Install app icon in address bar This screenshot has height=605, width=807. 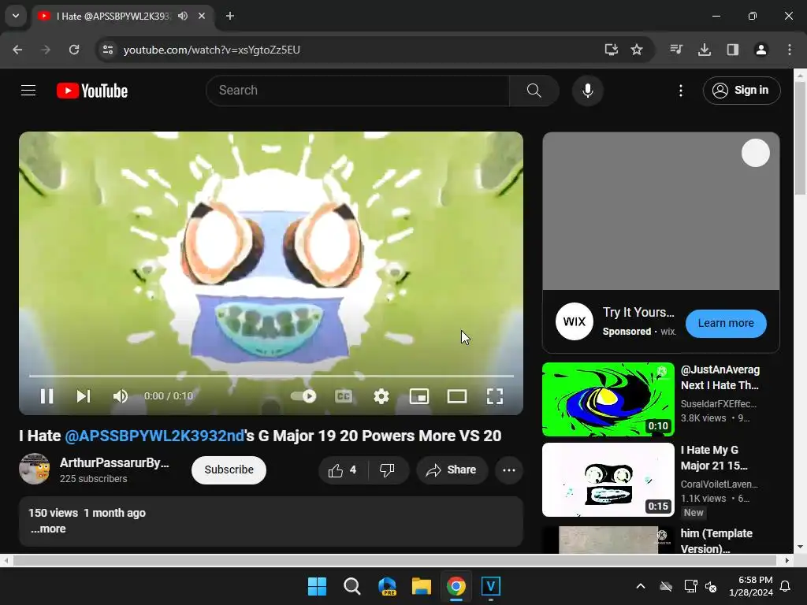pyautogui.click(x=611, y=50)
